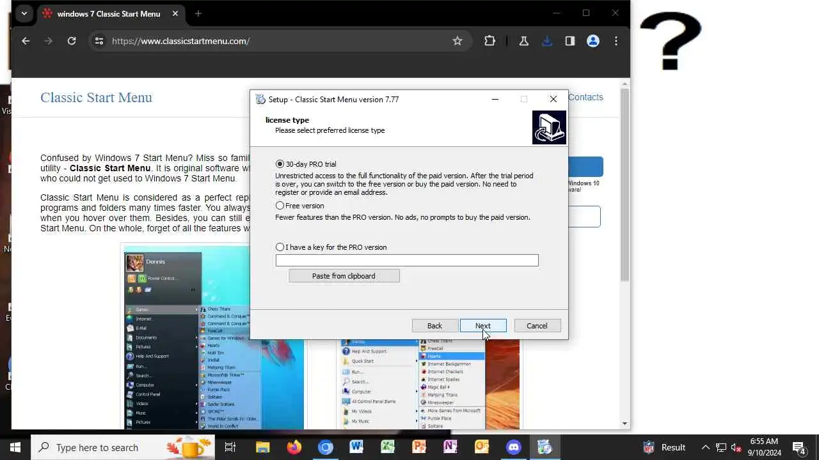
Task: Open a new browser tab
Action: click(x=198, y=13)
